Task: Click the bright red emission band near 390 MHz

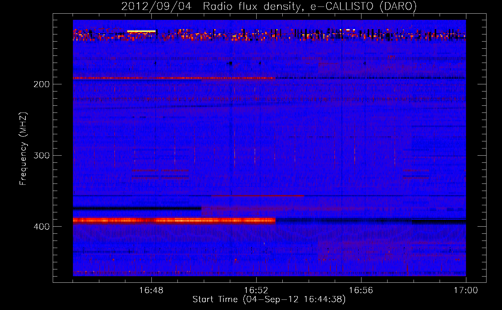Action: pyautogui.click(x=174, y=221)
